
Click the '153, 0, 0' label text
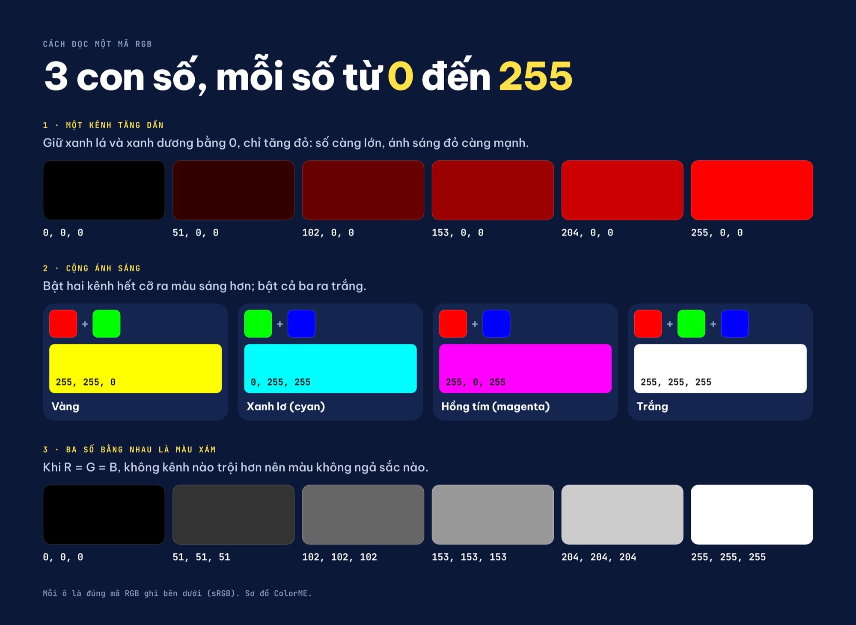click(x=458, y=233)
